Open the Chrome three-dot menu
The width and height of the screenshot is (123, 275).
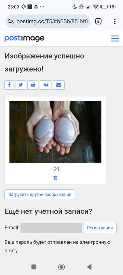pos(115,21)
